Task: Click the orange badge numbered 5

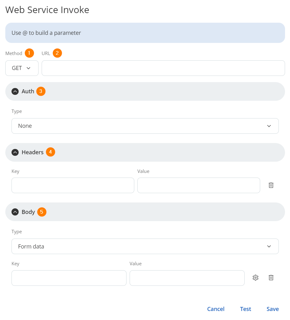Action: 42,212
